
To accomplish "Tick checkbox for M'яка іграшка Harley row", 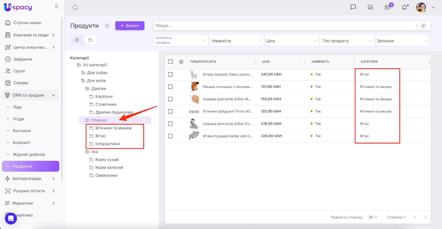I will click(170, 136).
